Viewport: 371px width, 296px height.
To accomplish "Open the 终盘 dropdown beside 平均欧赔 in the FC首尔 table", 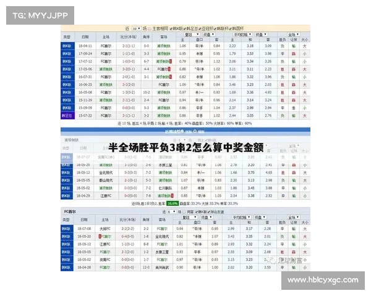I will tap(260, 217).
